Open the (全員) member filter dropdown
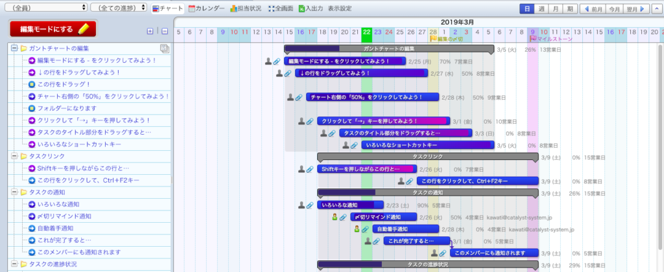The height and width of the screenshot is (272, 664). click(x=45, y=7)
